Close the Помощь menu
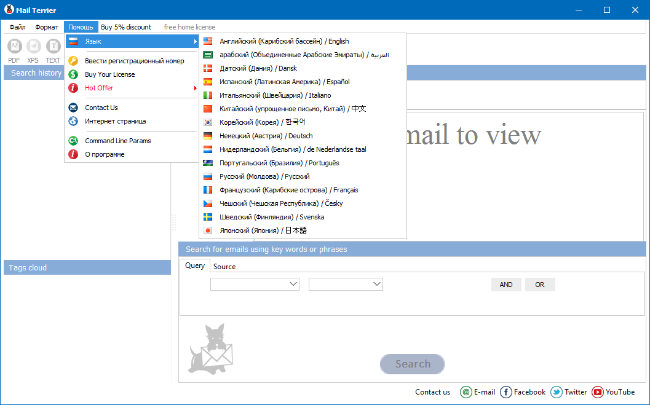The width and height of the screenshot is (650, 405). [81, 27]
